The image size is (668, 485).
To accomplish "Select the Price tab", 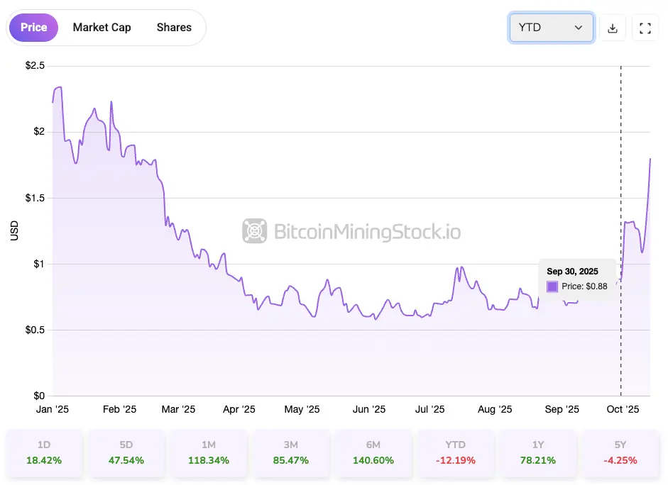I will (x=33, y=28).
